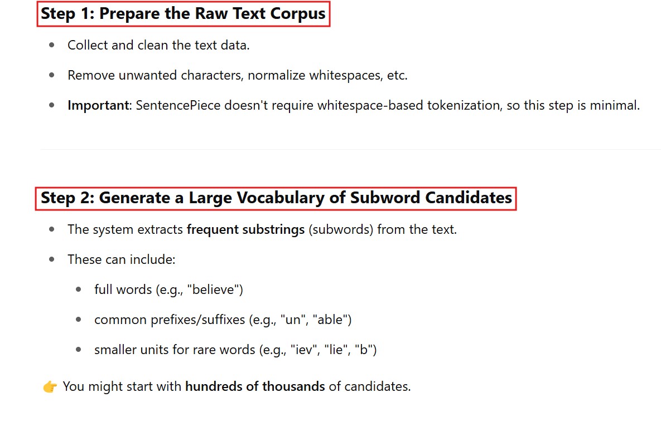Click the "These can include:" line
661x422 pixels.
pos(121,259)
